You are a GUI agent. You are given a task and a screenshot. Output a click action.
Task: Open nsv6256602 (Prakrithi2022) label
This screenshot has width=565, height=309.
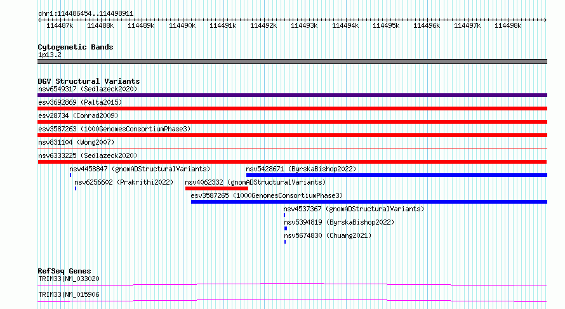(x=124, y=182)
